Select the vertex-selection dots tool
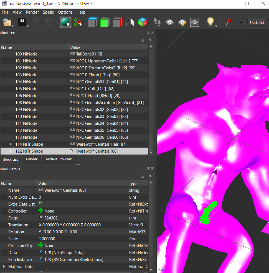The image size is (269, 273). (78, 22)
